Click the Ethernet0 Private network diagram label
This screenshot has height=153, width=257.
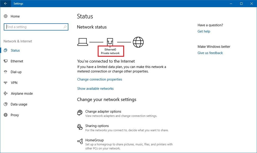110,51
